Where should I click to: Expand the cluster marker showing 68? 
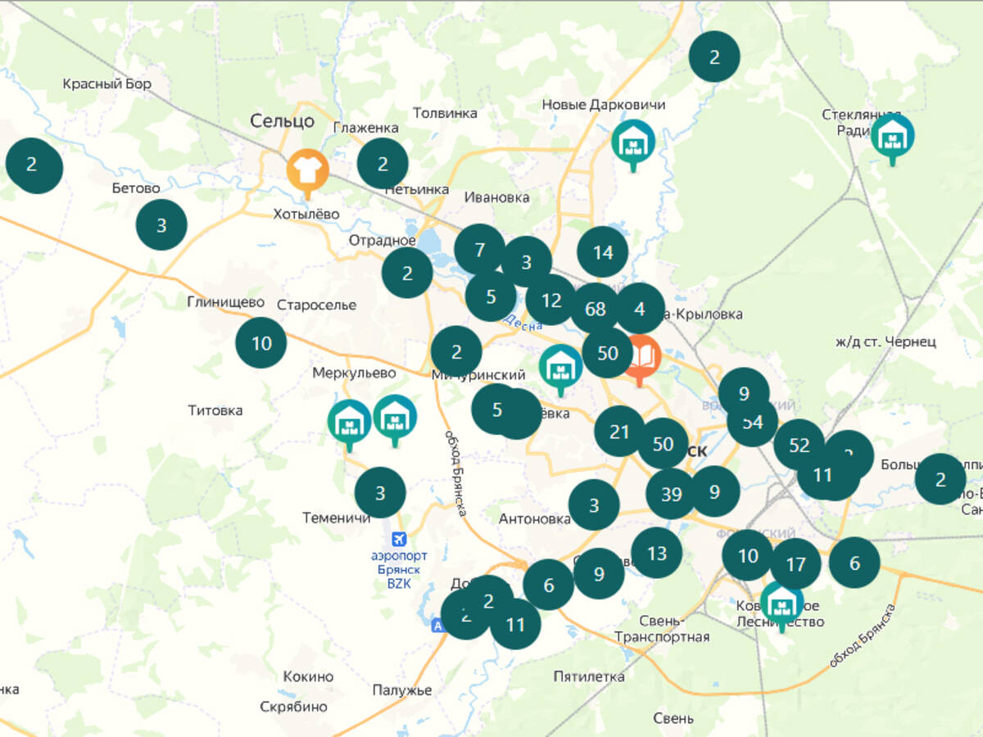596,309
